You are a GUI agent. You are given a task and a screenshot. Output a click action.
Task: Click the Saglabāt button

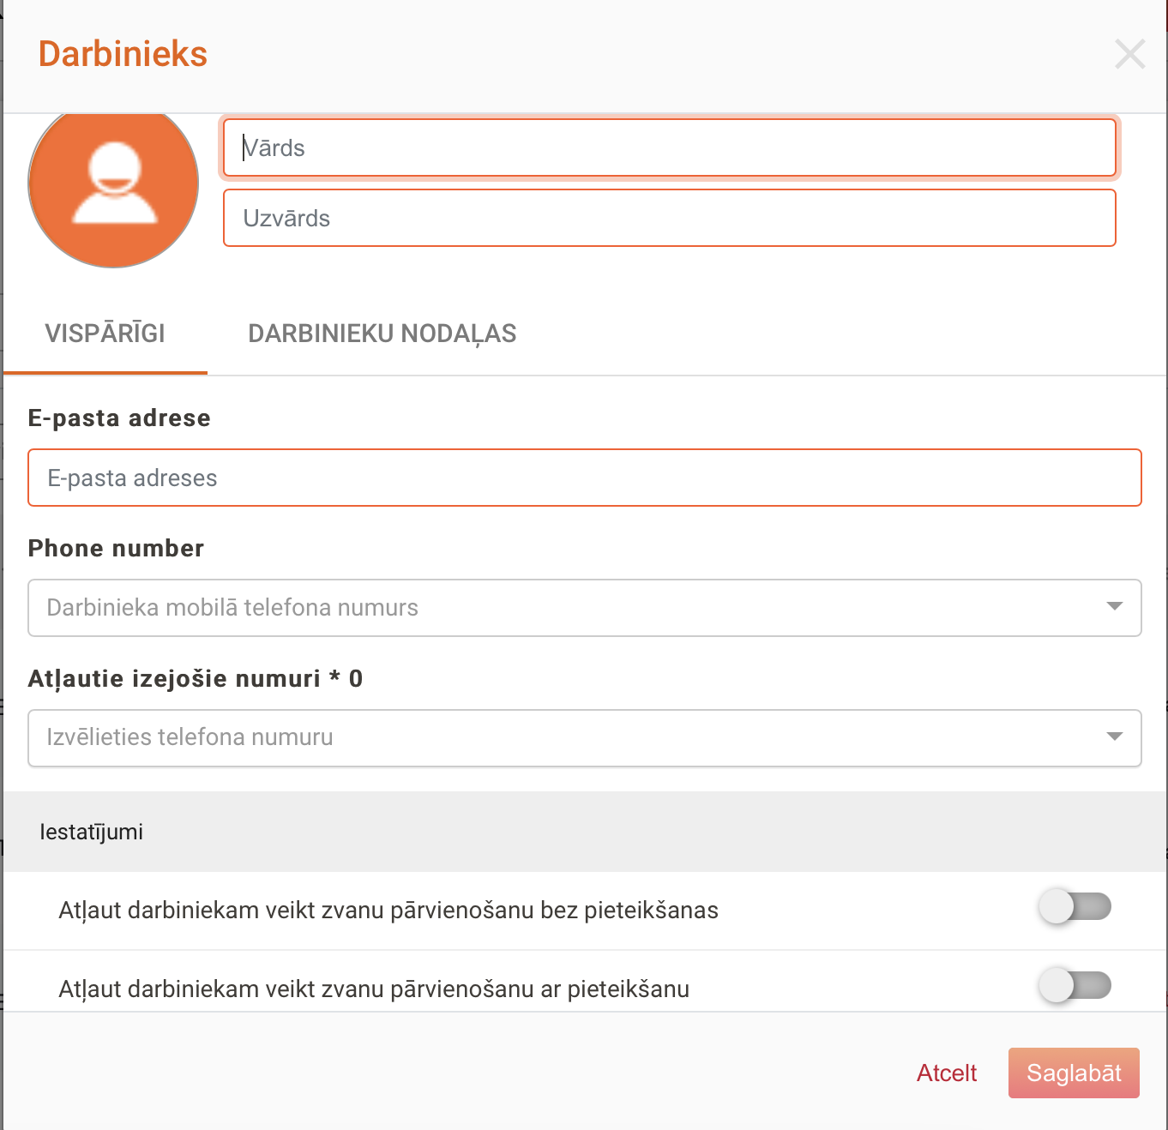[1074, 1073]
